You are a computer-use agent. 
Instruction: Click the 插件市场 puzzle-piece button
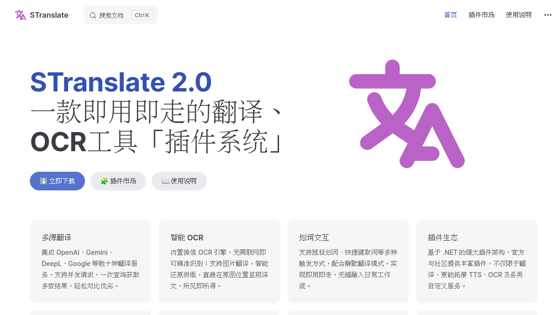(x=118, y=181)
